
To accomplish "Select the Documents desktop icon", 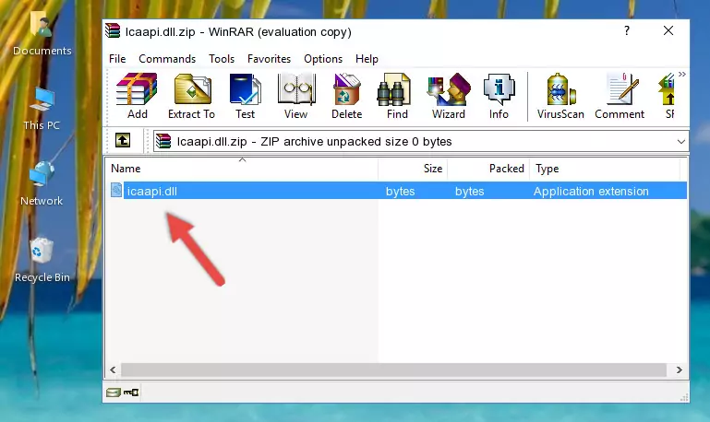I will pyautogui.click(x=42, y=33).
